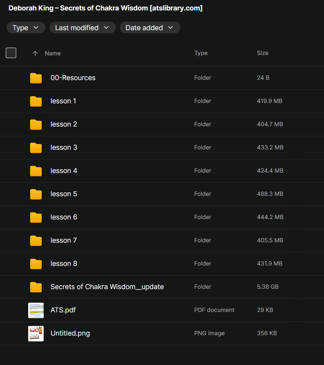Open the folder named 00-Resources
The height and width of the screenshot is (365, 324).
pos(73,78)
